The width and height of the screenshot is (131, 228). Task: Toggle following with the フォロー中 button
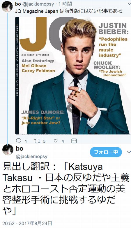point(106,152)
